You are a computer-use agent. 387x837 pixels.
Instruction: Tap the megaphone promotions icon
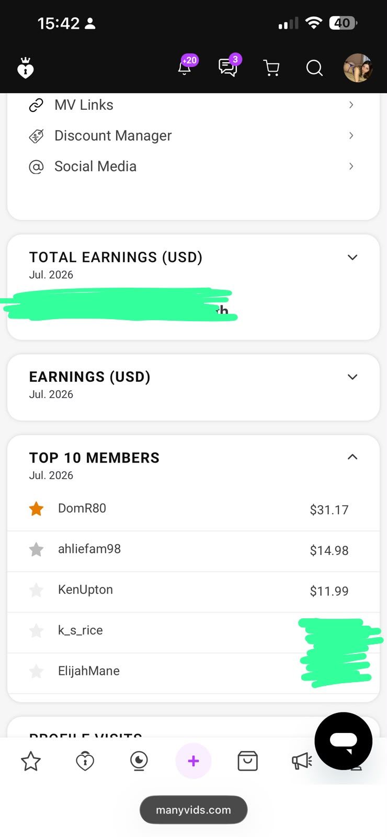point(302,761)
